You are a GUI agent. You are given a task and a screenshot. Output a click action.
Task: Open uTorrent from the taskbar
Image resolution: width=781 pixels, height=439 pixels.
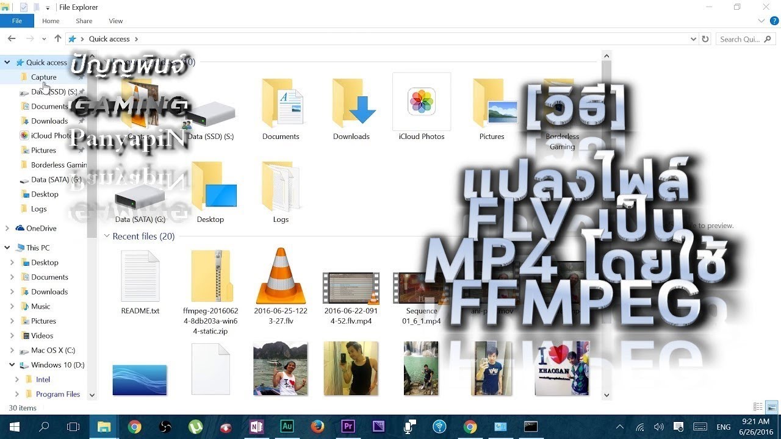tap(196, 427)
